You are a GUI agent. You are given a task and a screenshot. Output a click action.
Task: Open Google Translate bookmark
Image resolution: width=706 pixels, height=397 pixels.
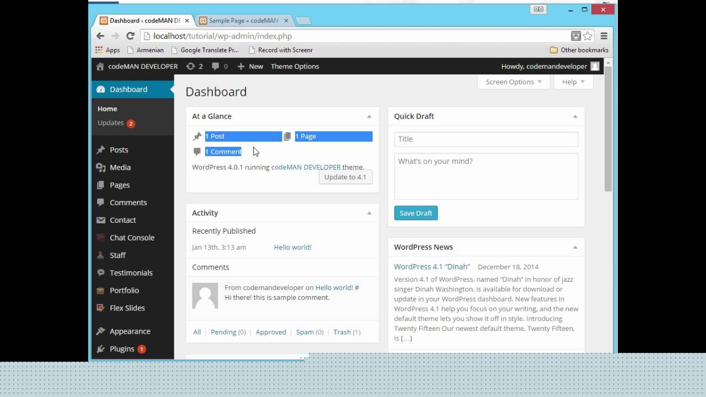tap(205, 50)
